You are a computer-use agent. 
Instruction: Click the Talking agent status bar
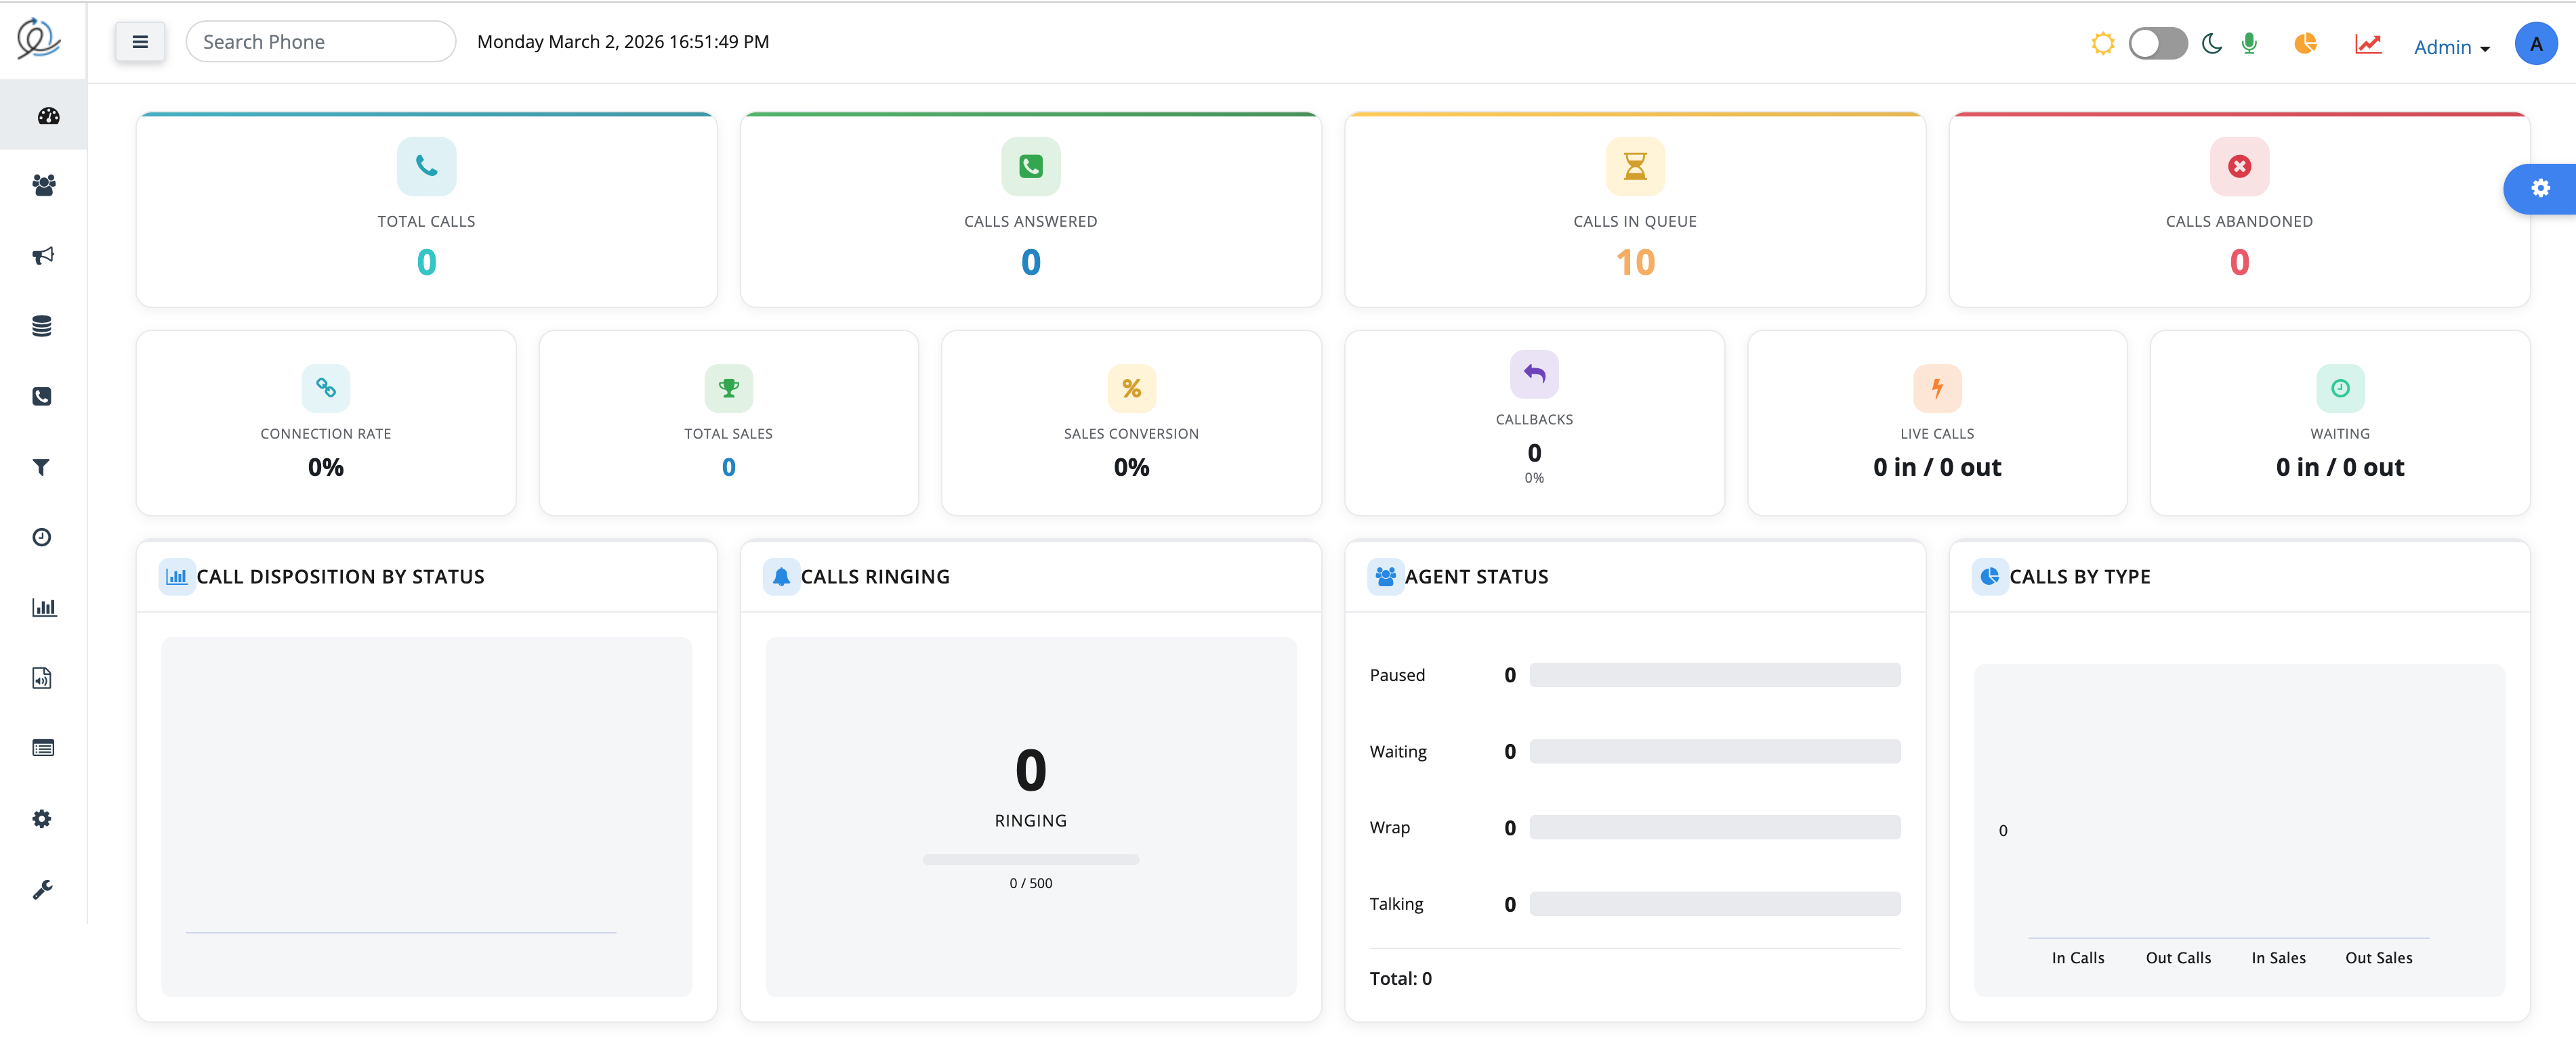(1714, 904)
